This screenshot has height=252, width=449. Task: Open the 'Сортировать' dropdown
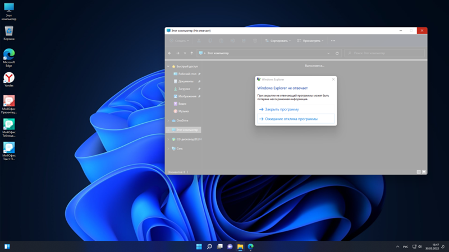click(x=278, y=40)
